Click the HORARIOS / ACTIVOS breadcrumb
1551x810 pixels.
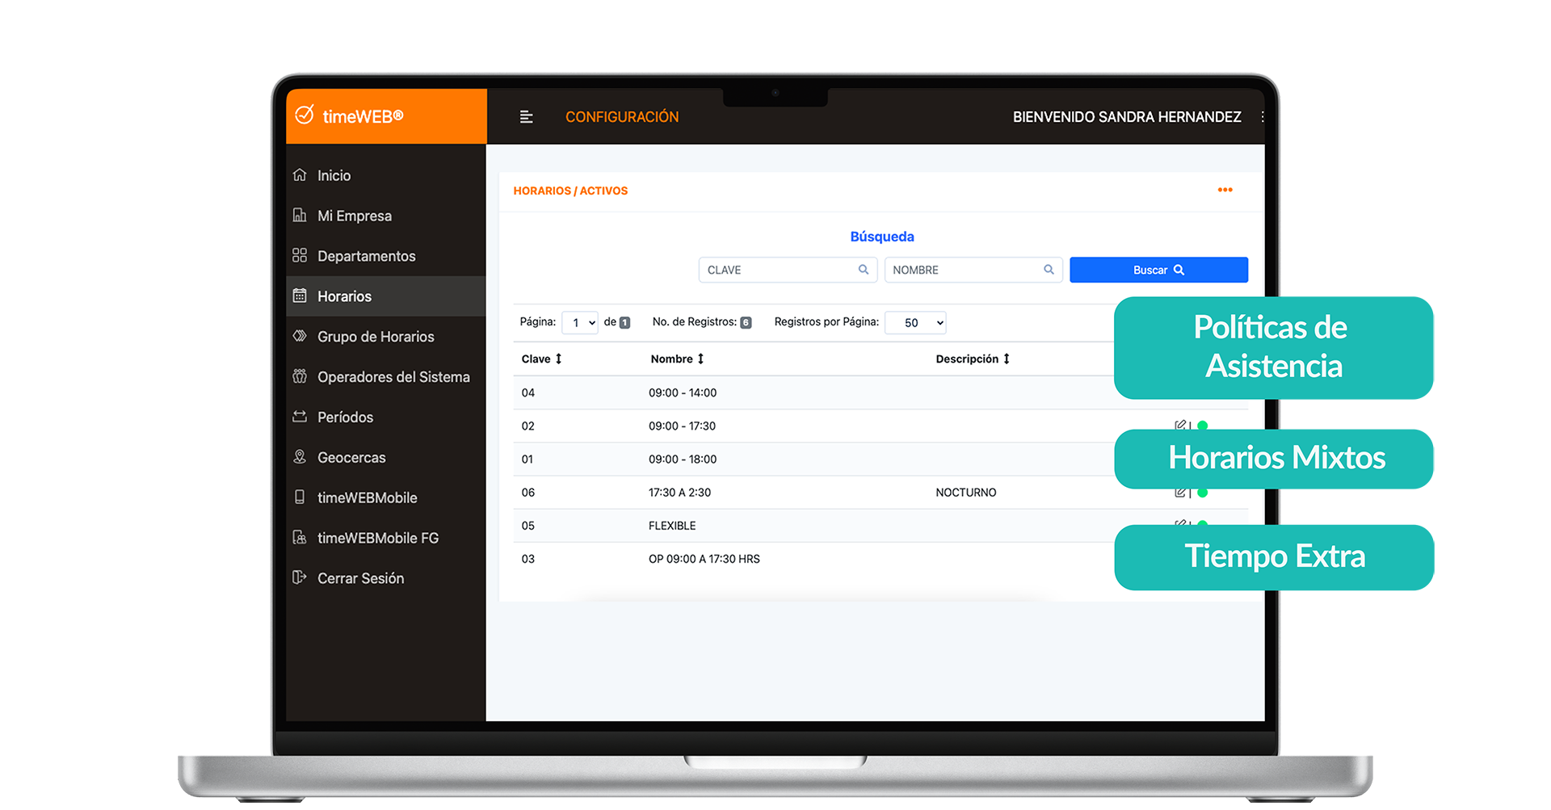coord(570,191)
